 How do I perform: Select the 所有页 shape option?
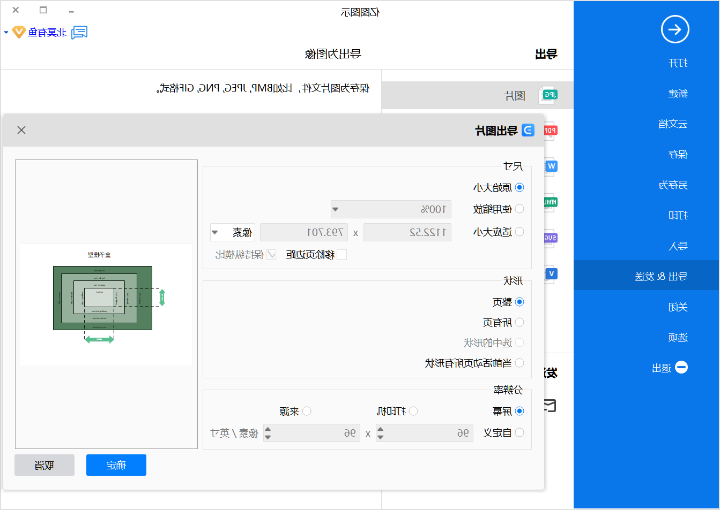tap(519, 322)
